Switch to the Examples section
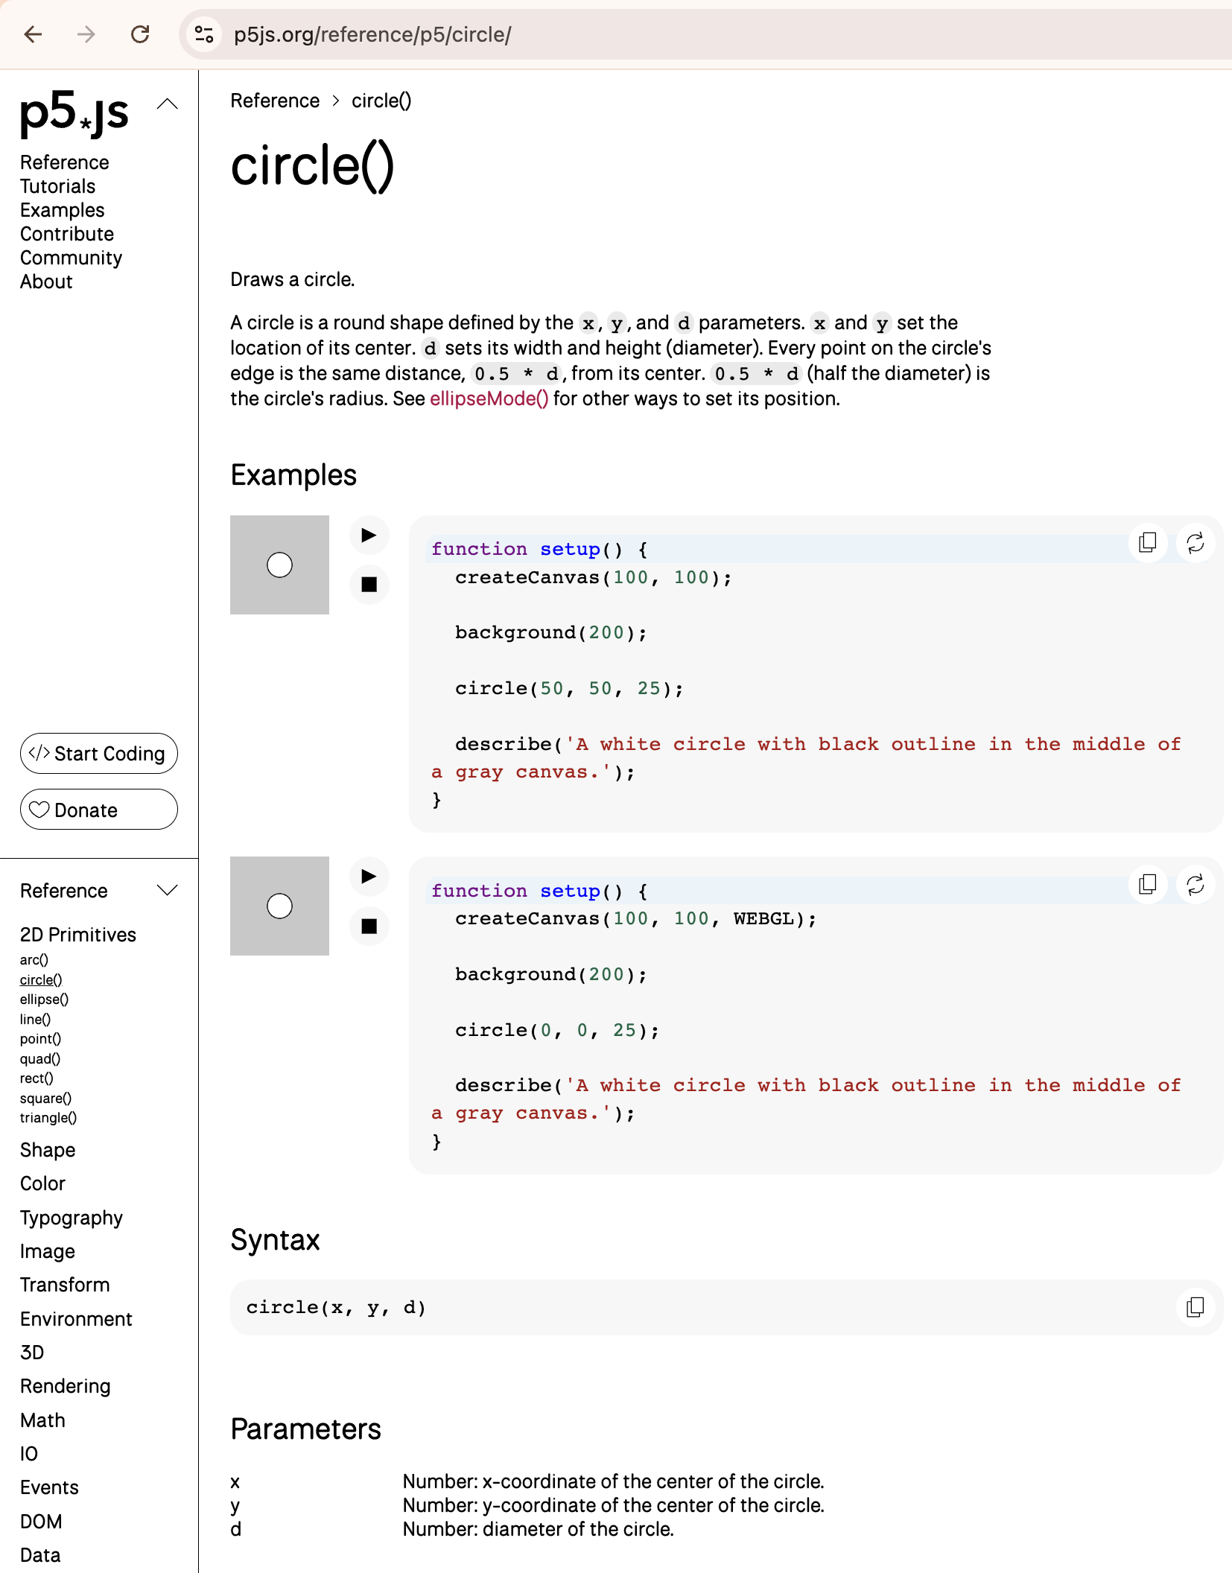The image size is (1232, 1573). (x=62, y=210)
